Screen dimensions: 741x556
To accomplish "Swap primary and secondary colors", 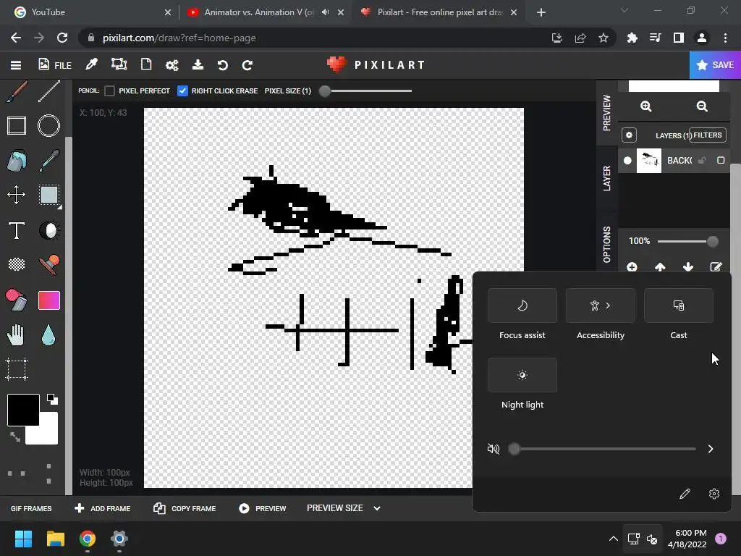I will pos(15,437).
